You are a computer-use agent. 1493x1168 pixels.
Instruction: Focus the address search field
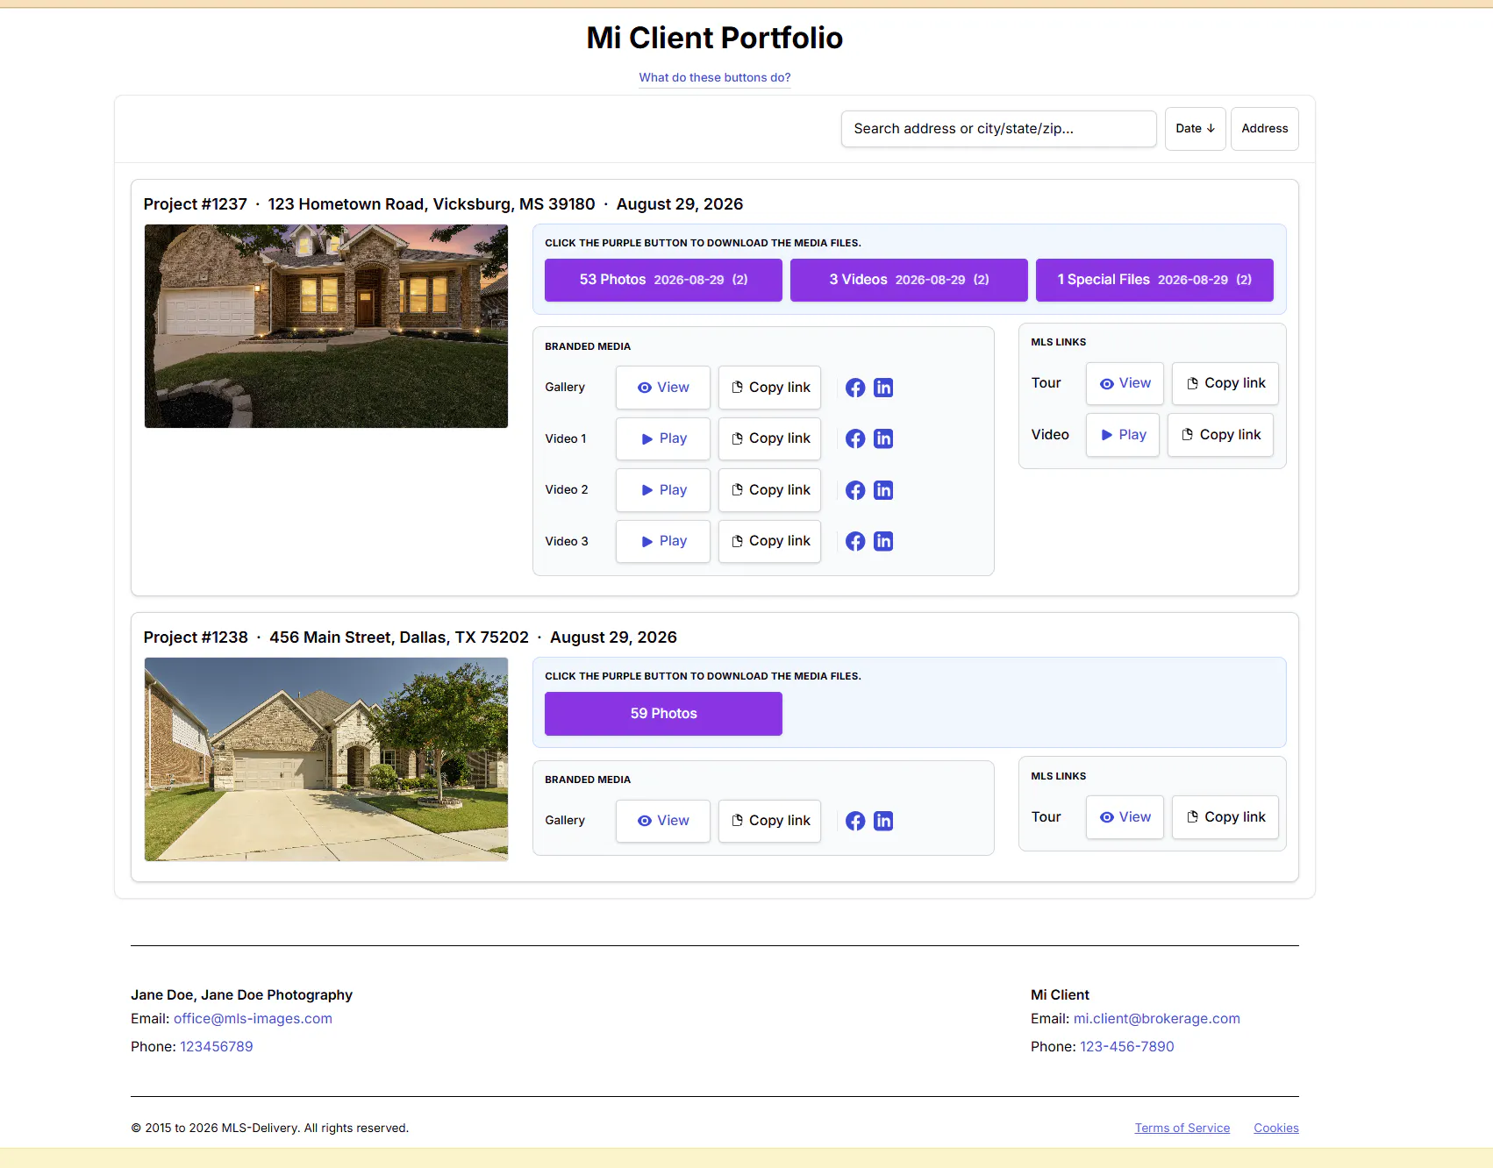[x=998, y=129]
